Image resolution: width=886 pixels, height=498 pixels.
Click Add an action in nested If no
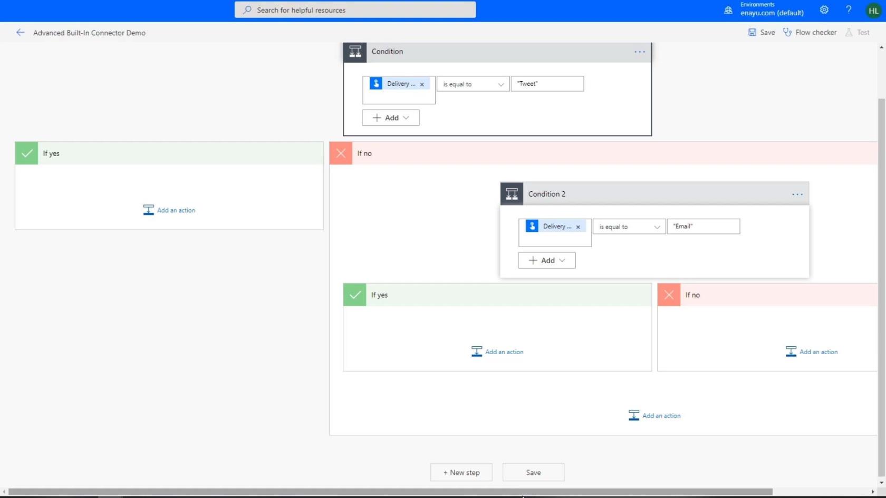point(812,351)
